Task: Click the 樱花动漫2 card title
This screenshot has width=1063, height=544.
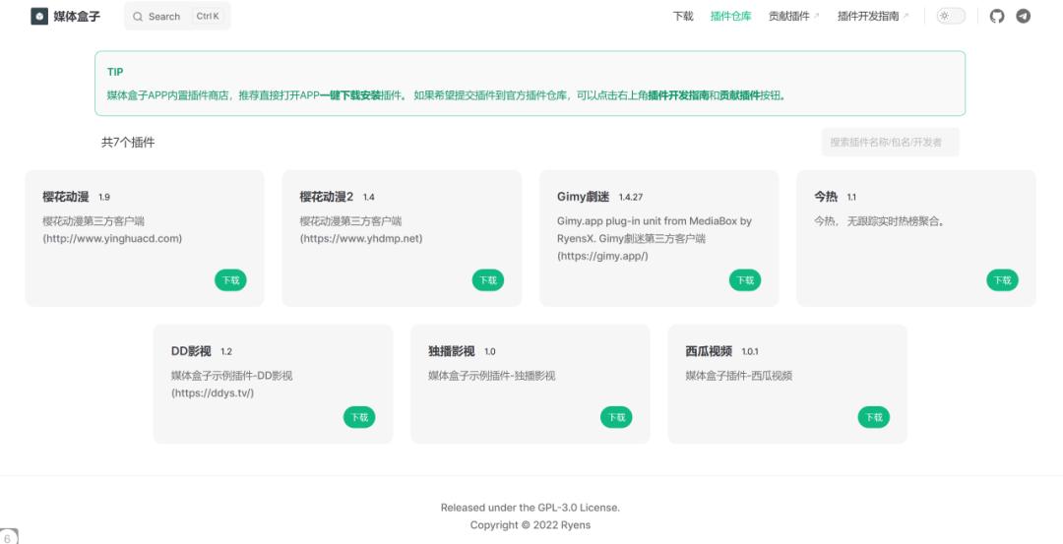Action: [x=327, y=197]
